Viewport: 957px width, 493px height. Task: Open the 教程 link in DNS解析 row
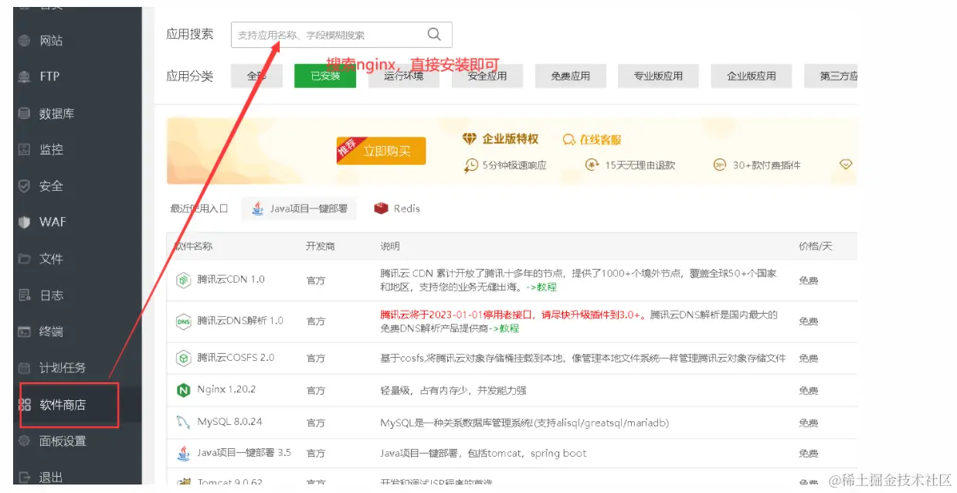pos(509,328)
